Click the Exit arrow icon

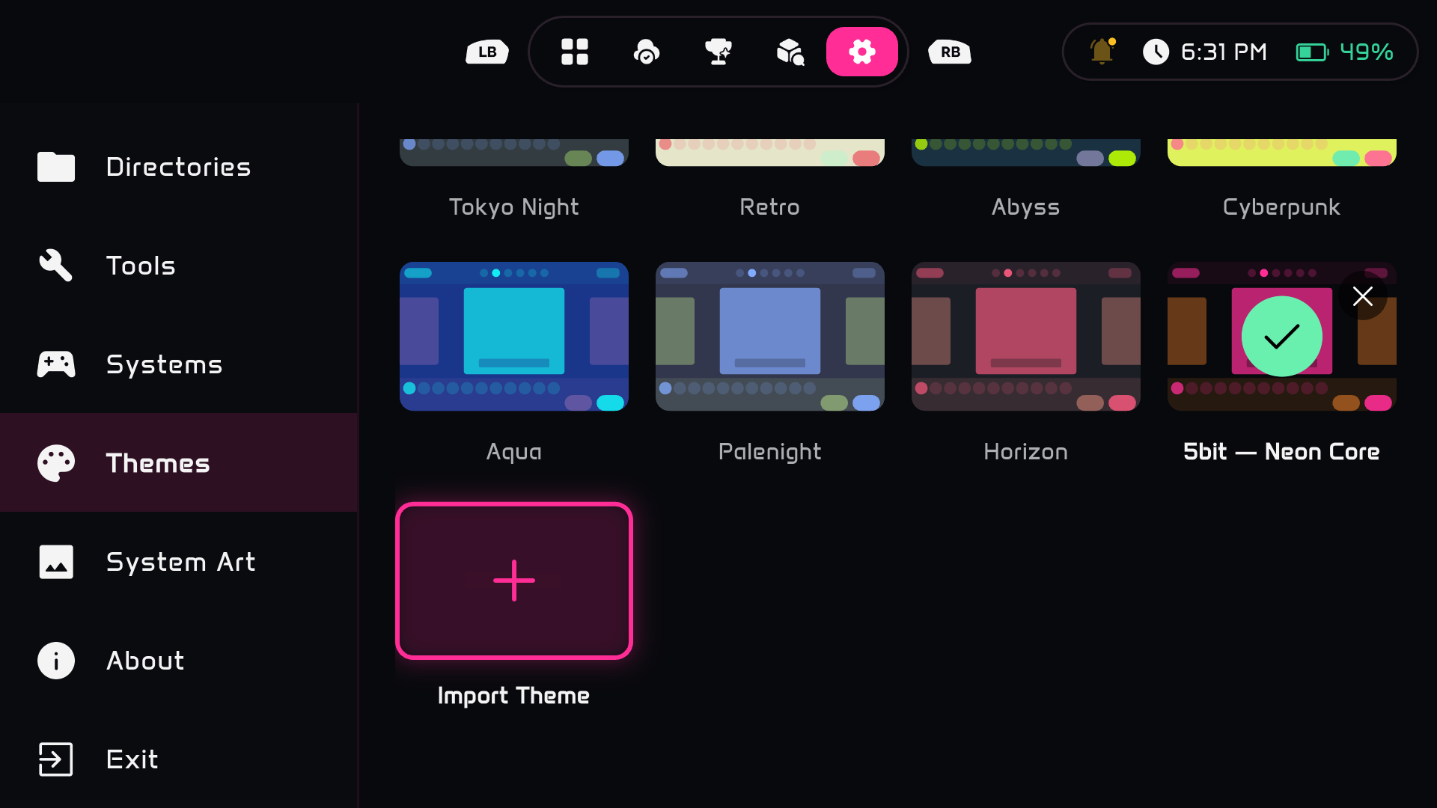[x=56, y=759]
